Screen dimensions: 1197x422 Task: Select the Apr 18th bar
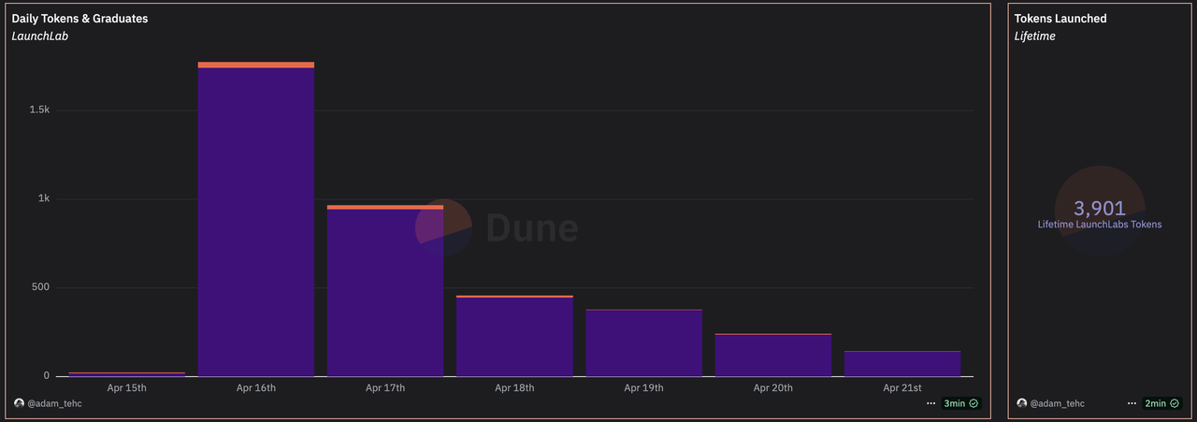point(514,339)
